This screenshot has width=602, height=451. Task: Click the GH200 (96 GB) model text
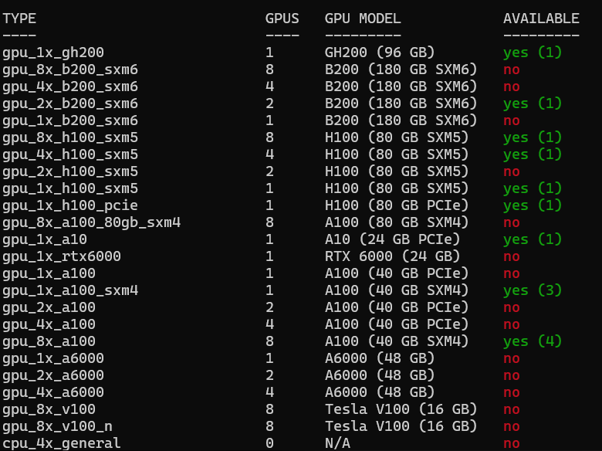[x=380, y=53]
